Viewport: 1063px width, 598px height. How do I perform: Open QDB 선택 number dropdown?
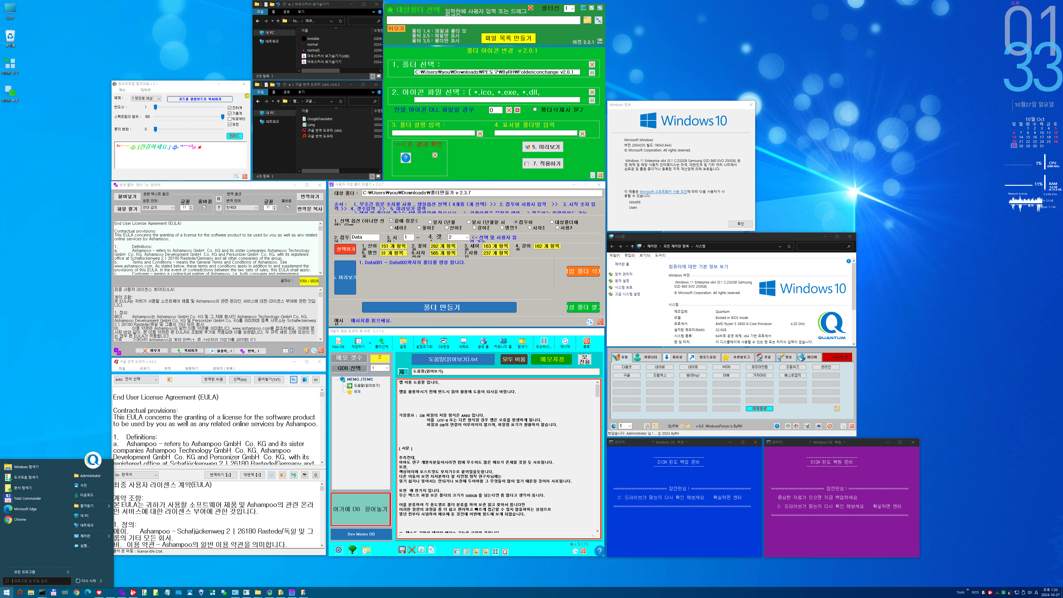380,368
